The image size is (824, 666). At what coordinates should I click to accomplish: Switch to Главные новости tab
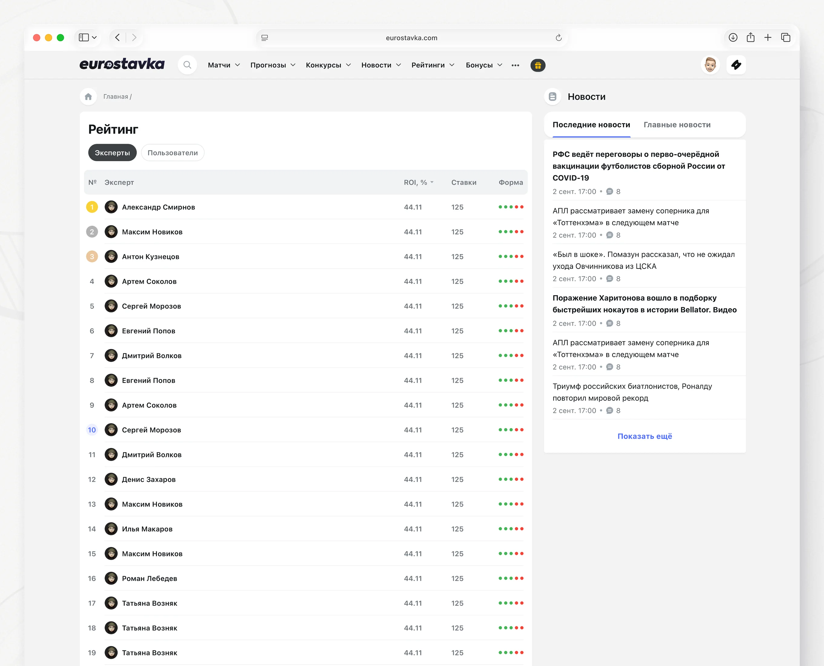[x=676, y=125]
